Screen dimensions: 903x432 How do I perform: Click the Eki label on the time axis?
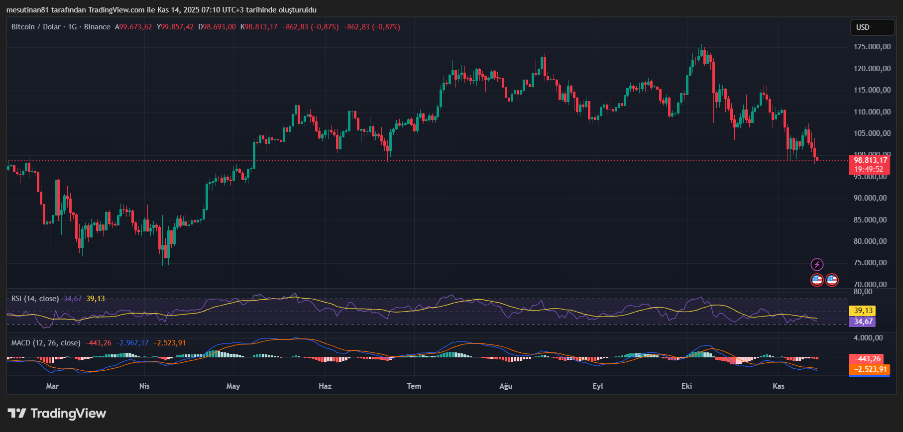click(687, 386)
